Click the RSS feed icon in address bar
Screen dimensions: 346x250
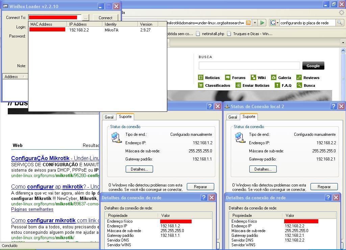tap(248, 23)
